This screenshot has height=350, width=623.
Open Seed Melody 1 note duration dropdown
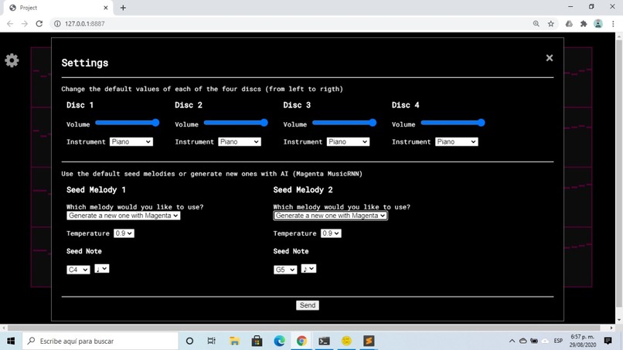click(x=102, y=269)
